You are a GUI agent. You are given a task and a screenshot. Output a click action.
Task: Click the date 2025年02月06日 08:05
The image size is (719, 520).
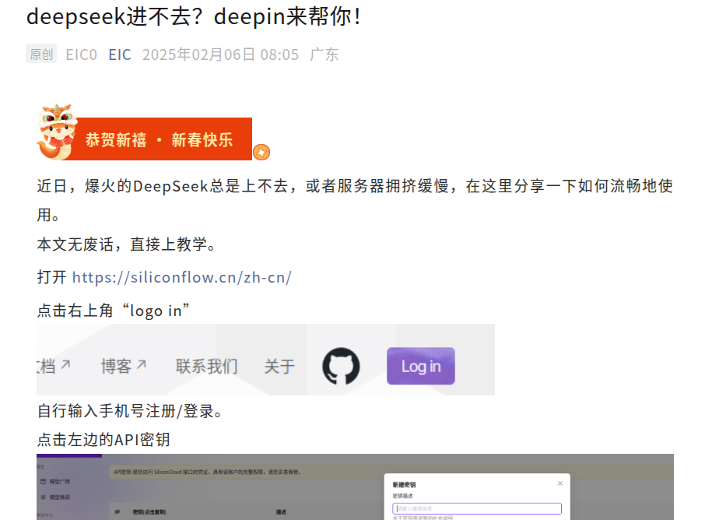point(220,54)
